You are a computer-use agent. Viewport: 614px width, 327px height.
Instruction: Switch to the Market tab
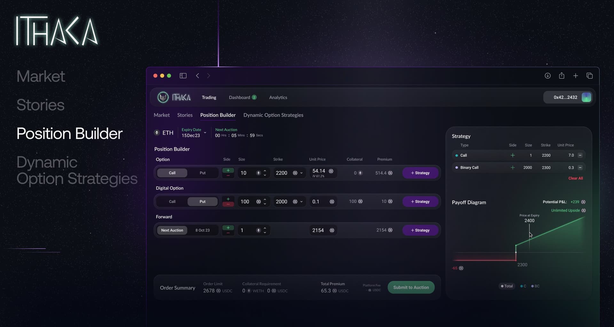(161, 115)
